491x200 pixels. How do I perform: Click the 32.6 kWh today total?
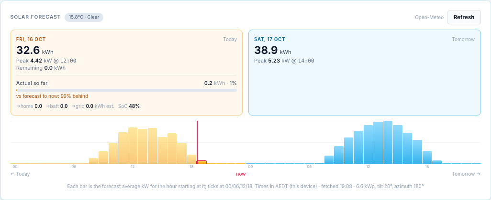35,51
